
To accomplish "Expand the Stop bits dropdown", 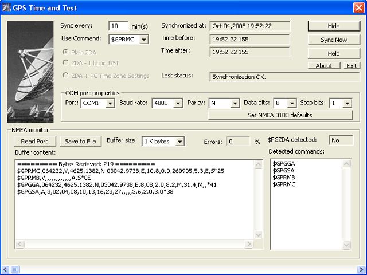I will click(x=348, y=103).
